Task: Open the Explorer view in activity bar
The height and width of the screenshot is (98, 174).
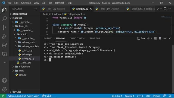Action: pyautogui.click(x=4, y=10)
